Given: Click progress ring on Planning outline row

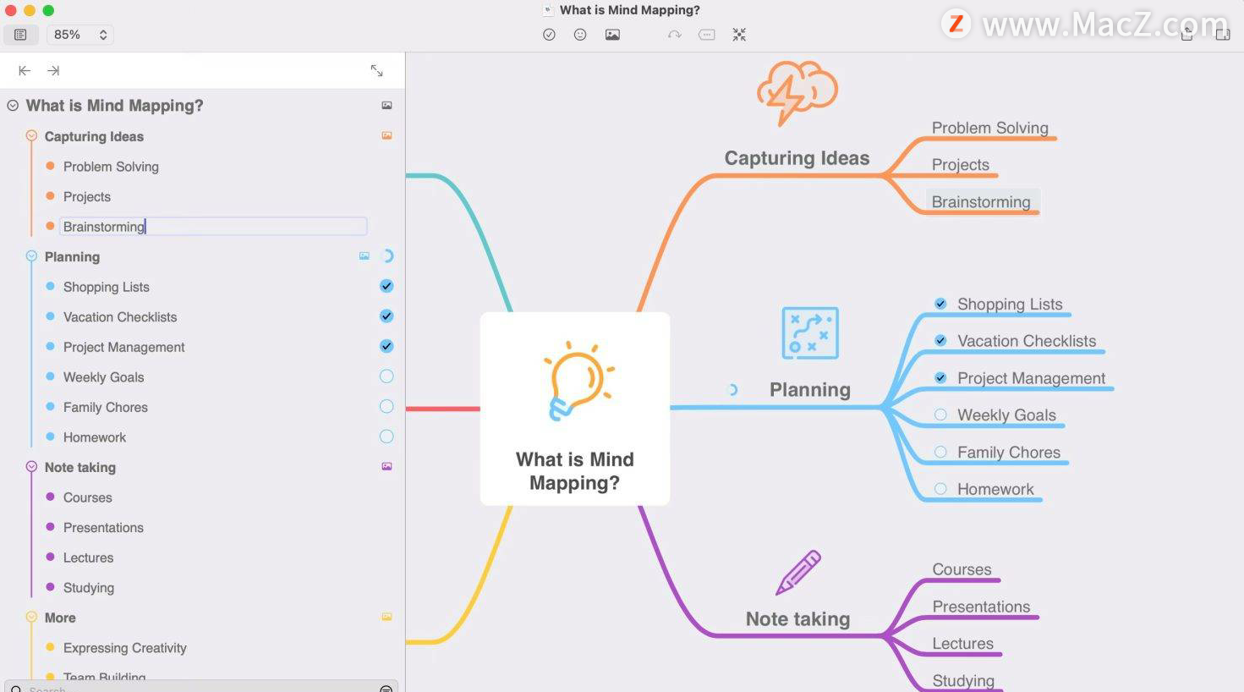Looking at the screenshot, I should pos(387,255).
